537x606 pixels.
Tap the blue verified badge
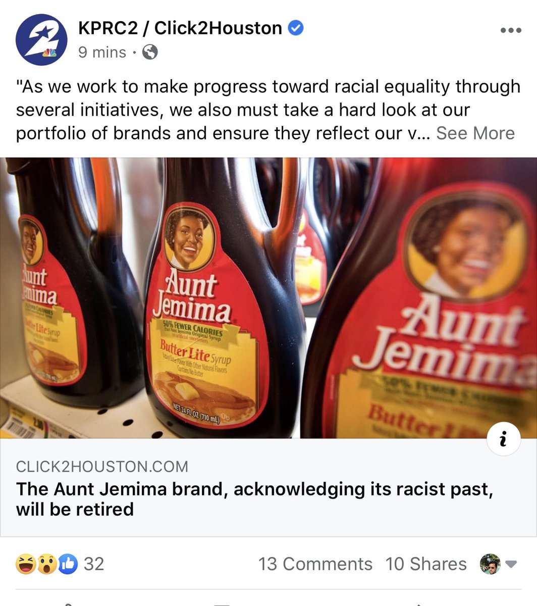pos(296,28)
